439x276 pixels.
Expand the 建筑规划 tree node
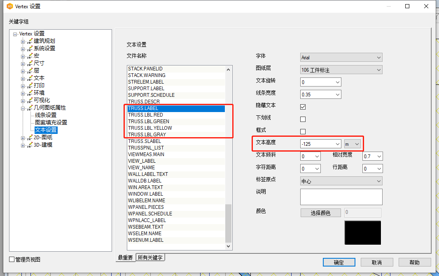pyautogui.click(x=23, y=42)
